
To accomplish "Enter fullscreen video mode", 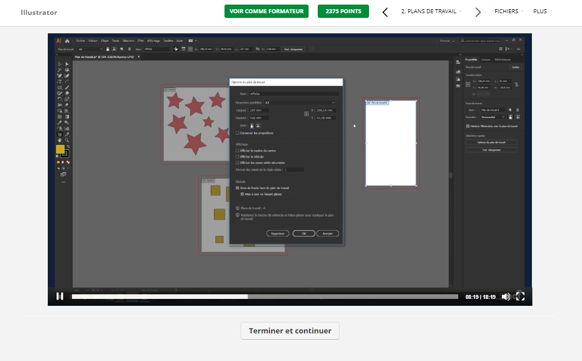I will tap(520, 297).
